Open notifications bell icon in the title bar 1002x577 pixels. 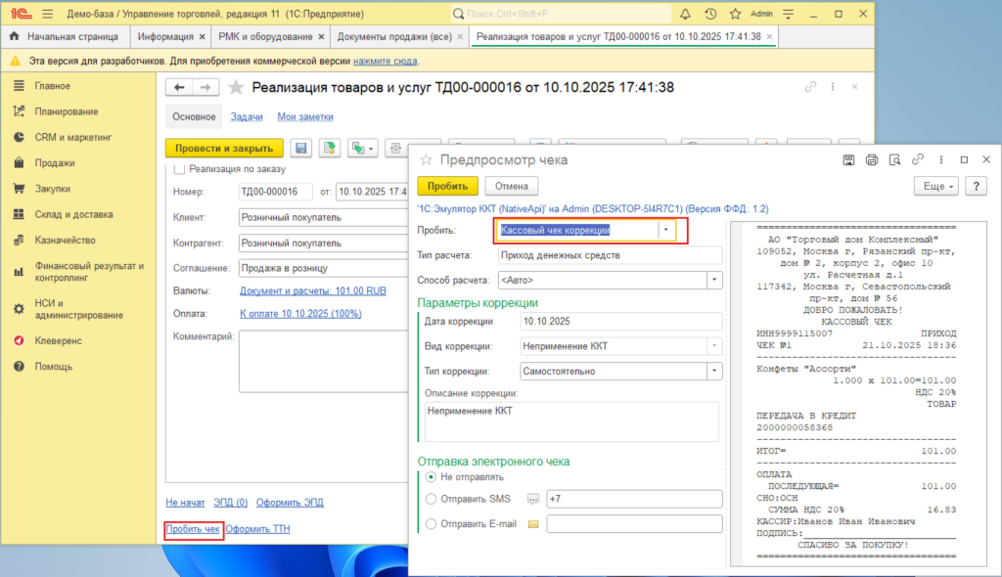point(685,14)
